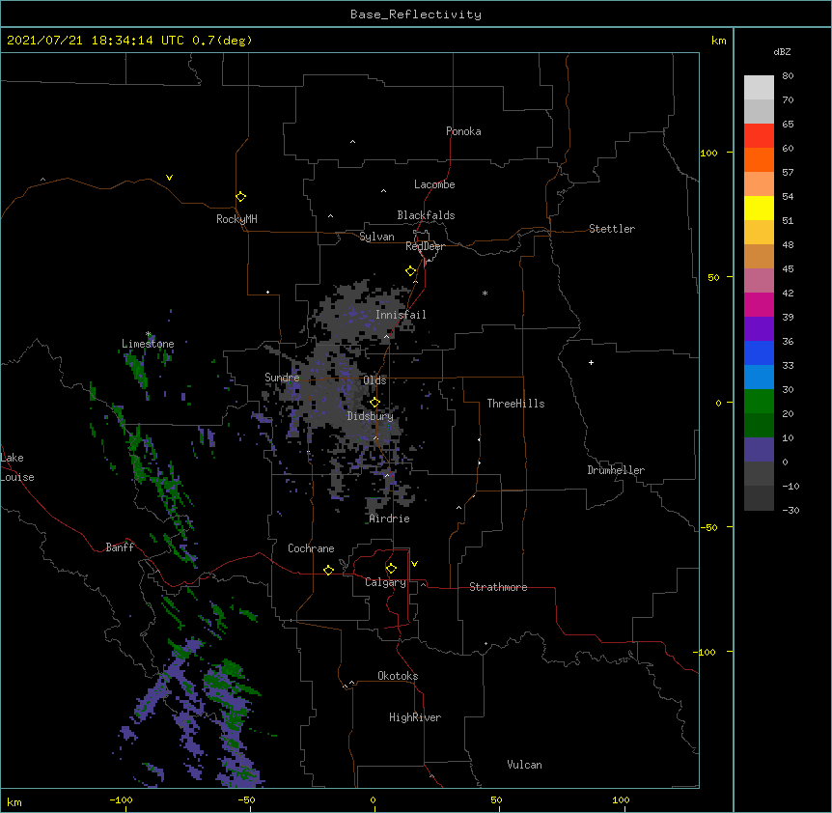Select the blue 33-36 dBZ legend swatch
Viewport: 832px width, 813px height.
(759, 352)
